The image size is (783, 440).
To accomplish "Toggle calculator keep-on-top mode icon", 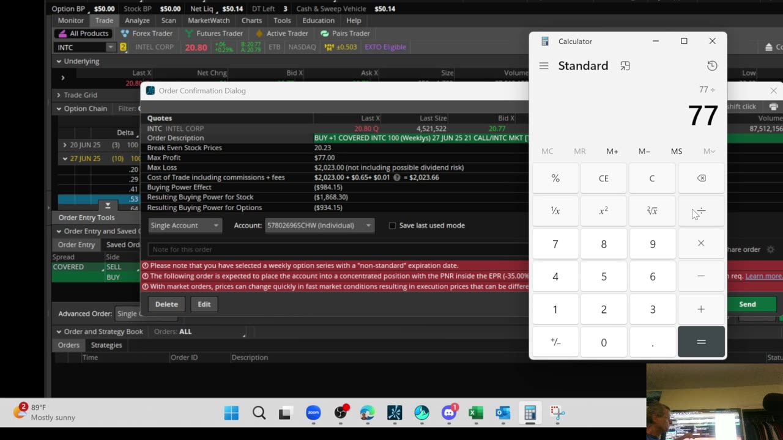I will tap(625, 65).
